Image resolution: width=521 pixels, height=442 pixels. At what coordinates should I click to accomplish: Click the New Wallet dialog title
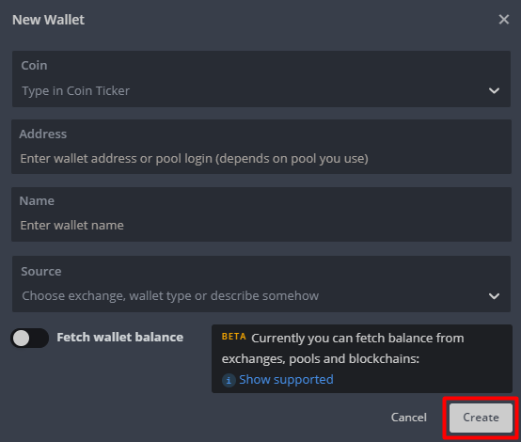coord(48,20)
